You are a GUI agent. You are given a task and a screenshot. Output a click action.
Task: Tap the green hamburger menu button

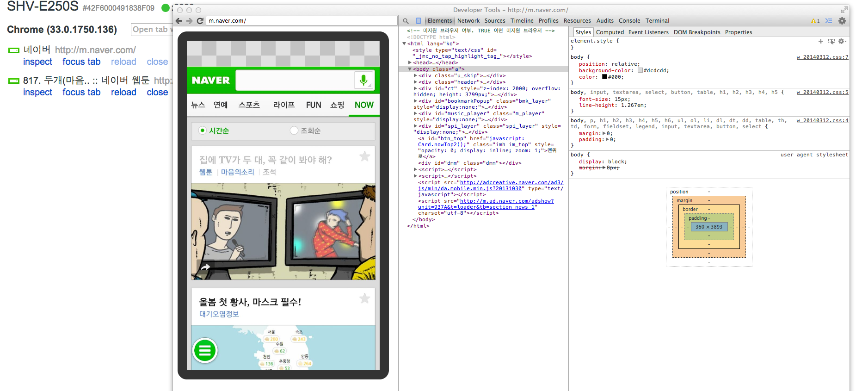pos(205,351)
